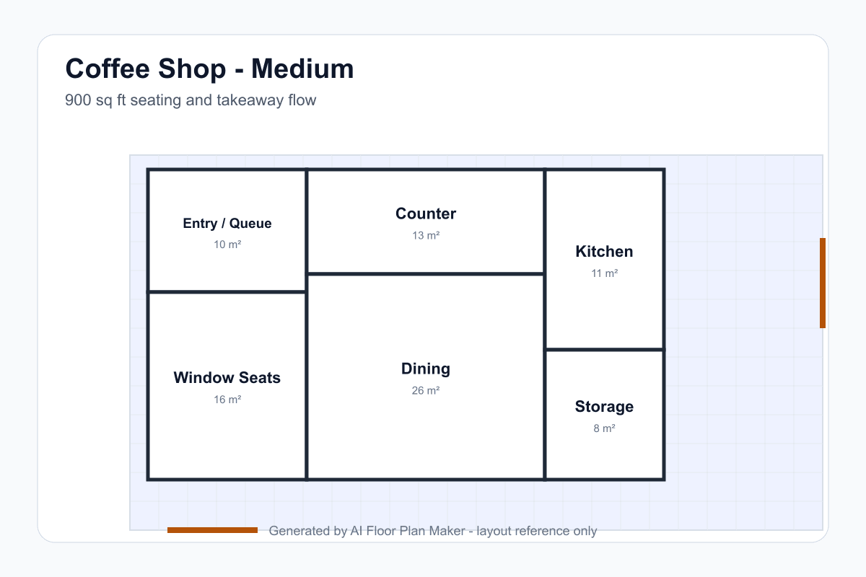
Task: Select the Storage room
Action: click(x=604, y=415)
